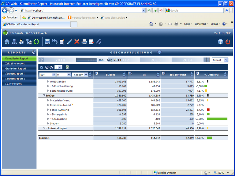The image size is (235, 176).
Task: Open the level number 1 dropdown
Action: [x=58, y=68]
